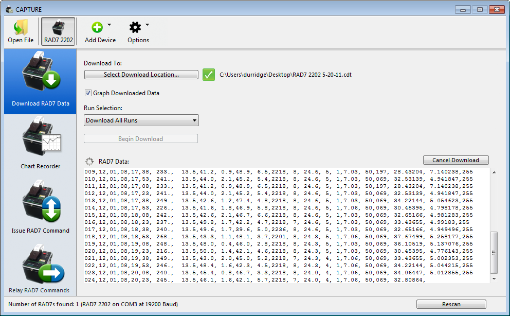Image resolution: width=510 pixels, height=316 pixels.
Task: Click the data row starting with 021
Action: [279, 258]
